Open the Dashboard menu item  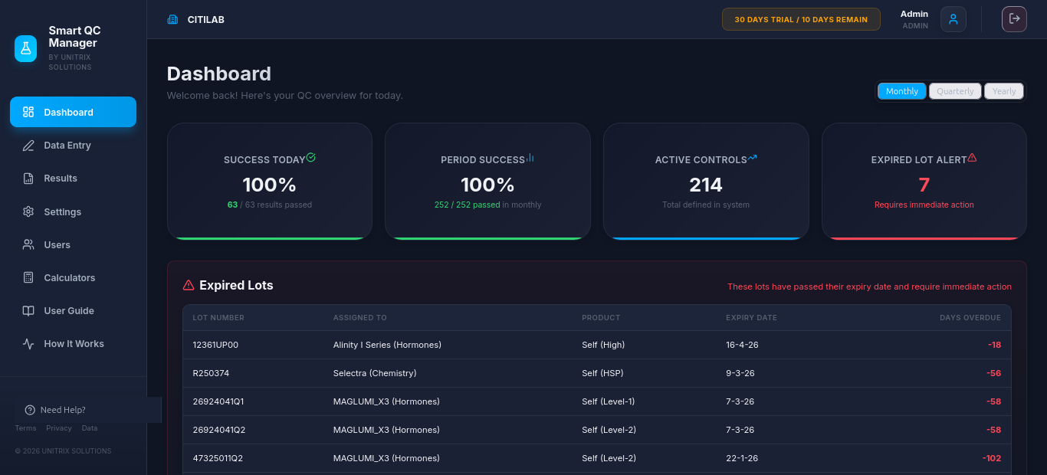(x=73, y=112)
